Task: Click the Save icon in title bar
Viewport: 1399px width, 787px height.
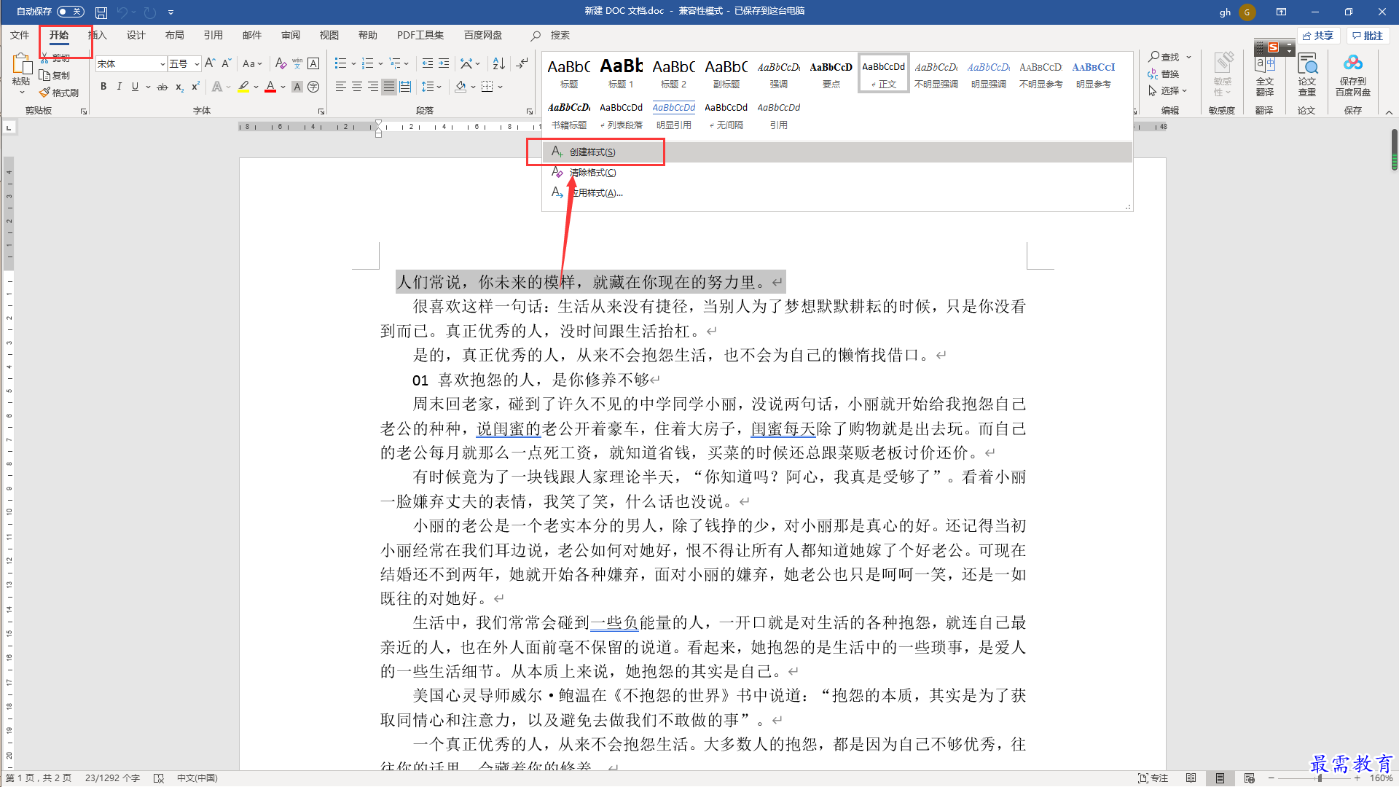Action: pos(101,12)
